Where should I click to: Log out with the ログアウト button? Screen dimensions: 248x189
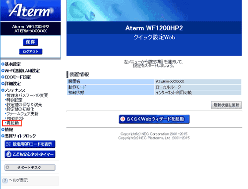(x=31, y=52)
